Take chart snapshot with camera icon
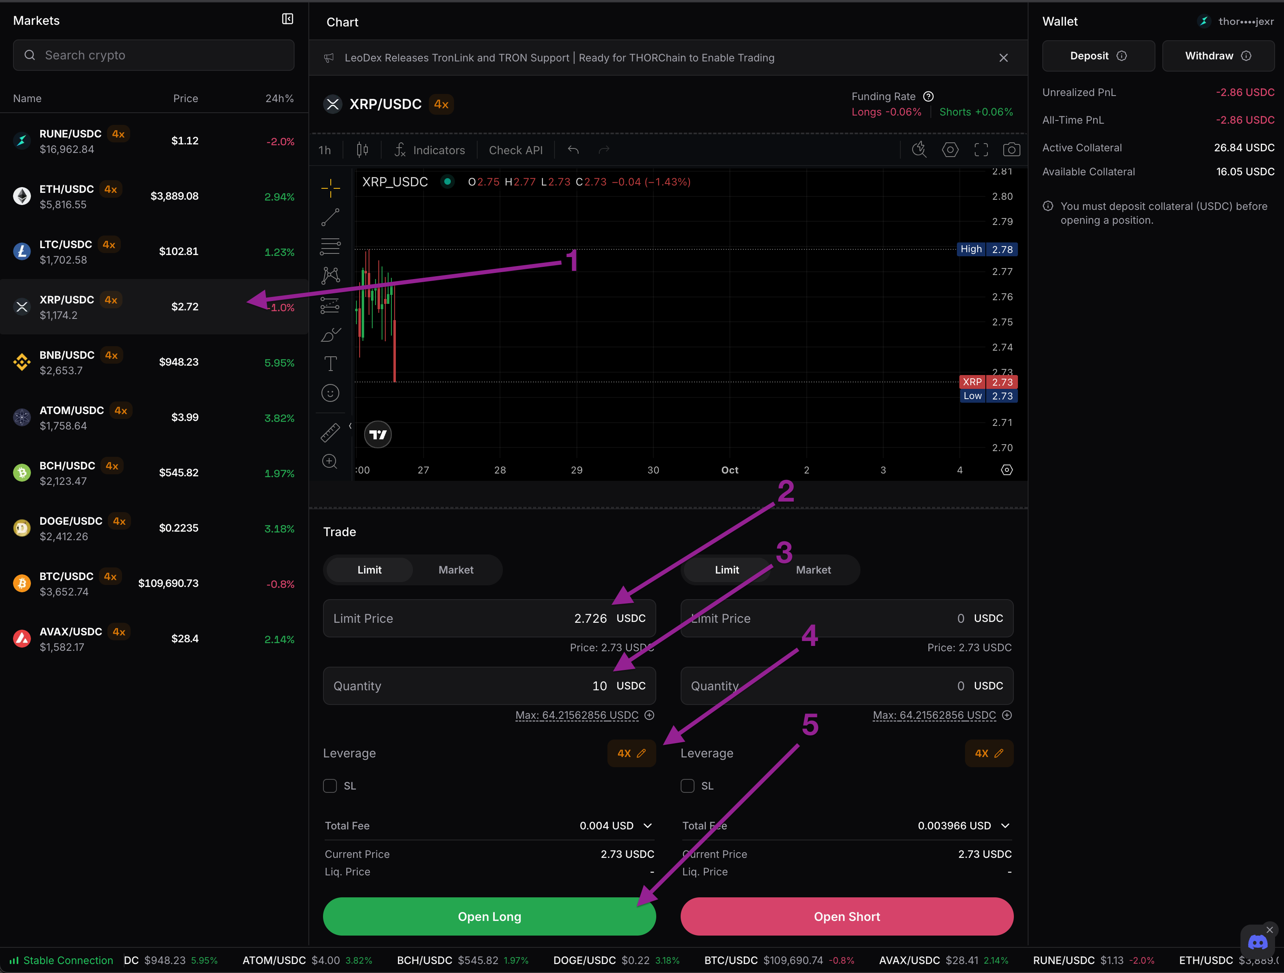Image resolution: width=1284 pixels, height=973 pixels. [x=1011, y=150]
